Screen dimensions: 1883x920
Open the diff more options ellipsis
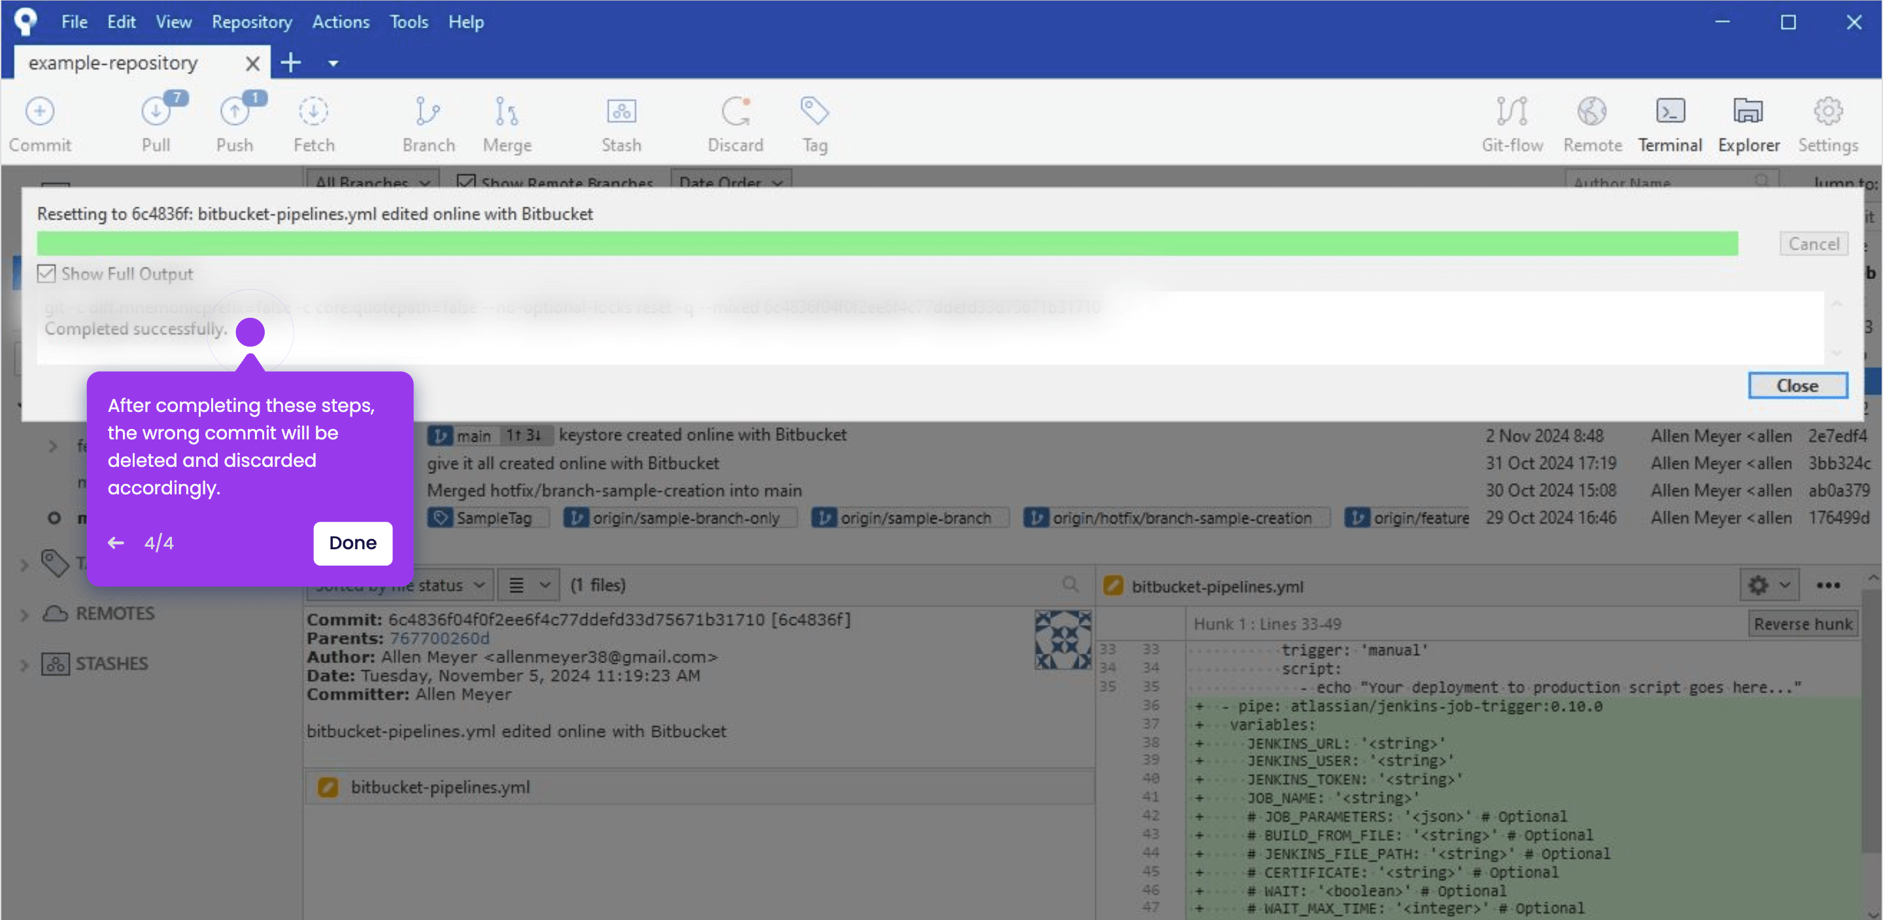tap(1827, 585)
